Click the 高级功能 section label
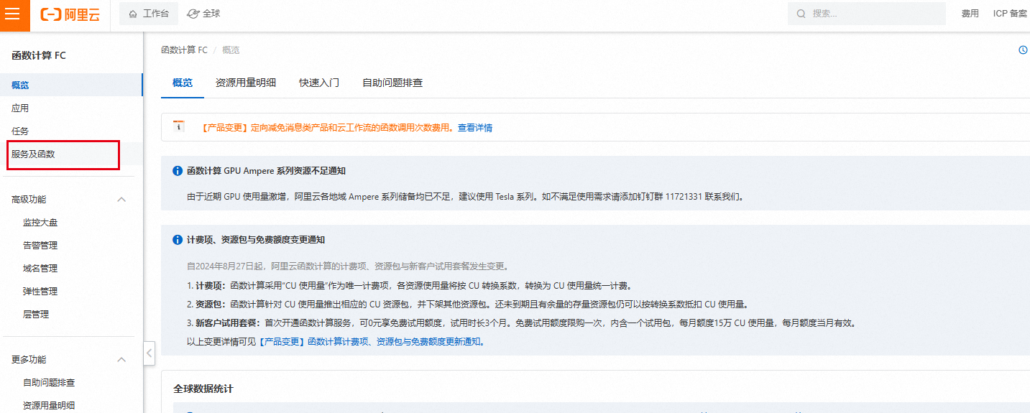 click(x=29, y=200)
